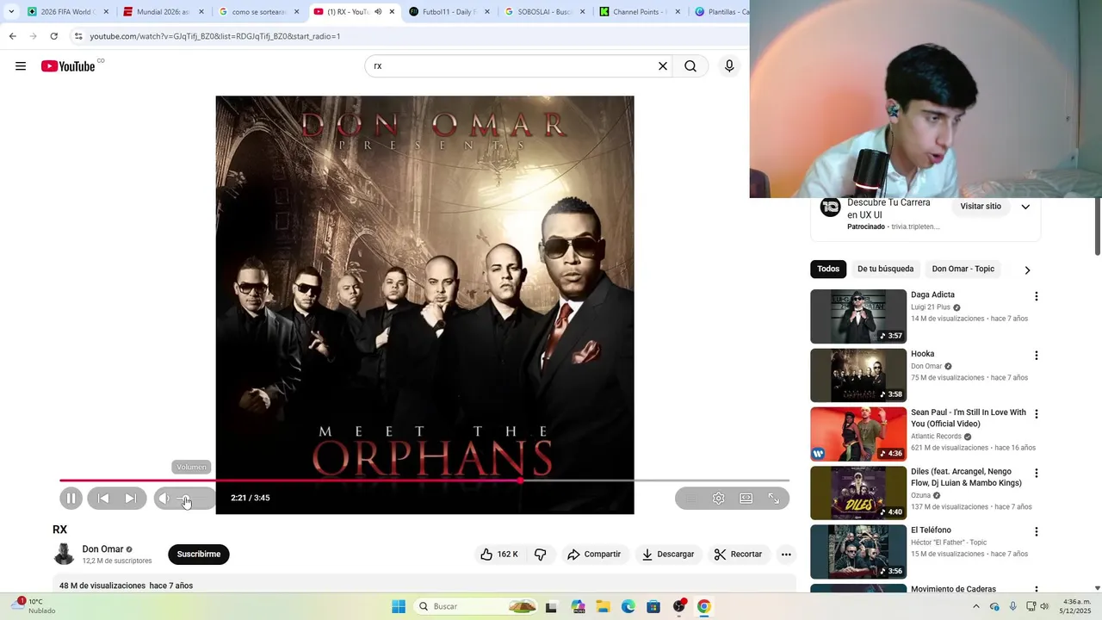Open Don Omar channel avatar

pos(65,555)
